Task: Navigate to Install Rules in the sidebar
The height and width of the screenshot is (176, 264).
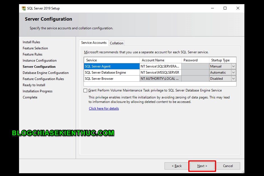Action: pyautogui.click(x=31, y=42)
